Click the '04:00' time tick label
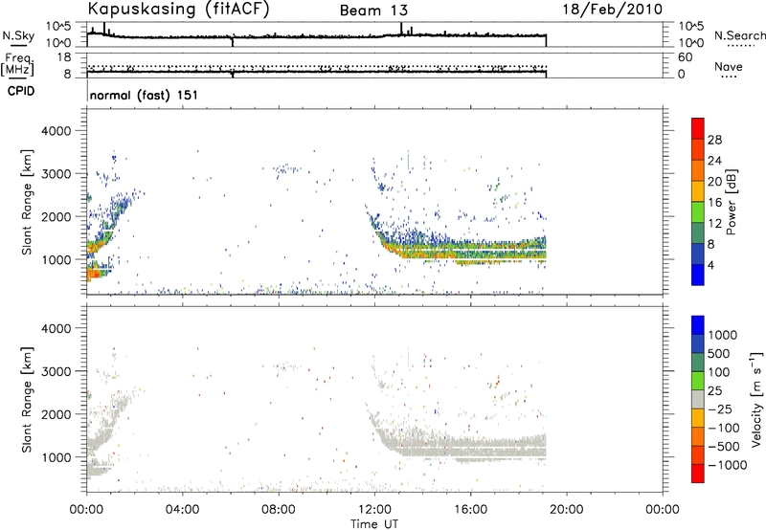 [183, 510]
